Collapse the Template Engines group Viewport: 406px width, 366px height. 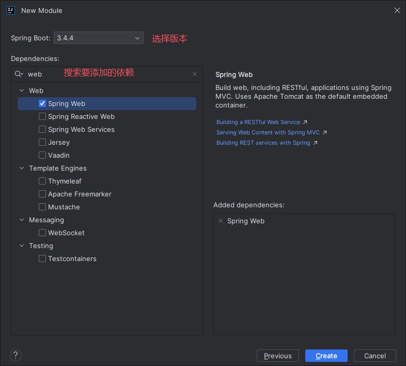[22, 168]
